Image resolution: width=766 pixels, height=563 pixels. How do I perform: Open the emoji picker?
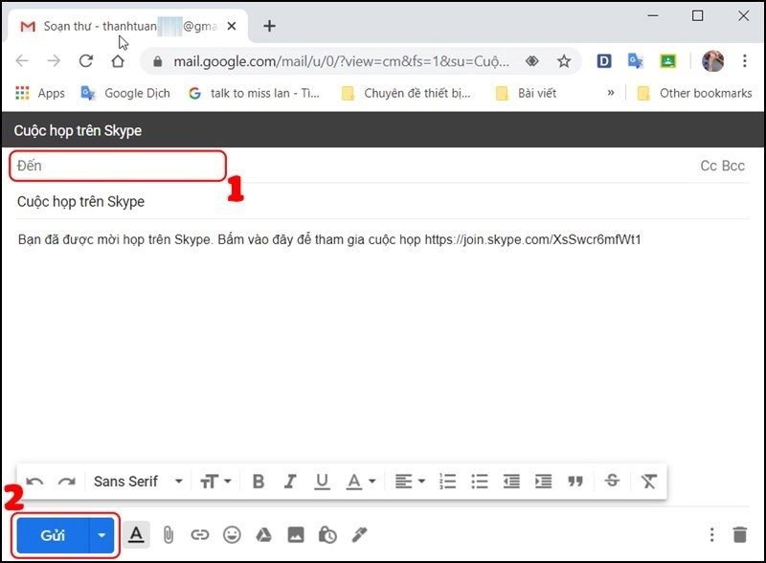coord(232,535)
